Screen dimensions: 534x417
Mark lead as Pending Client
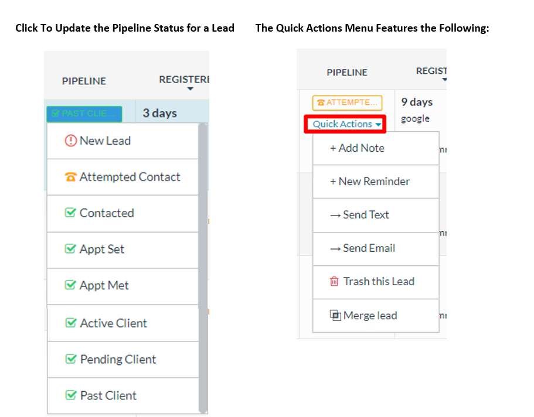pos(123,360)
